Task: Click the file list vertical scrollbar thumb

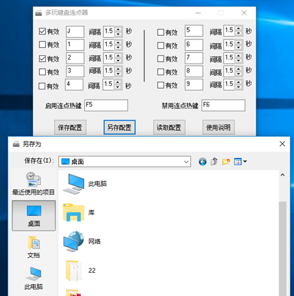Action: 282,249
